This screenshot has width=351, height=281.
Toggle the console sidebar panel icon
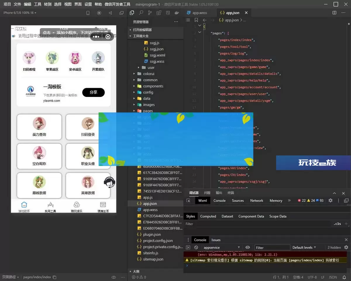pyautogui.click(x=188, y=247)
